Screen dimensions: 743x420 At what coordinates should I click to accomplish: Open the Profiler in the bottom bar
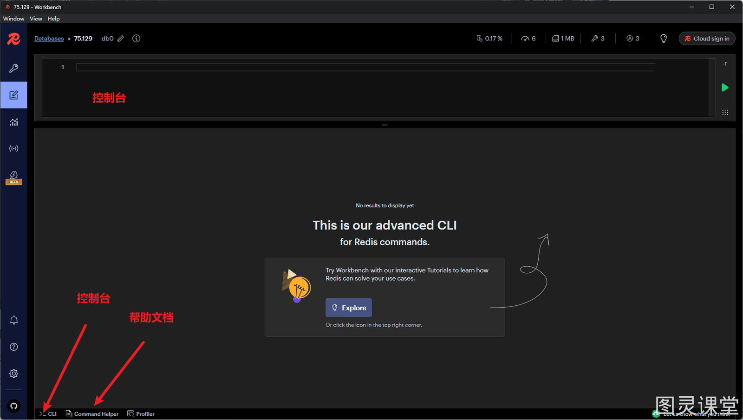[141, 414]
